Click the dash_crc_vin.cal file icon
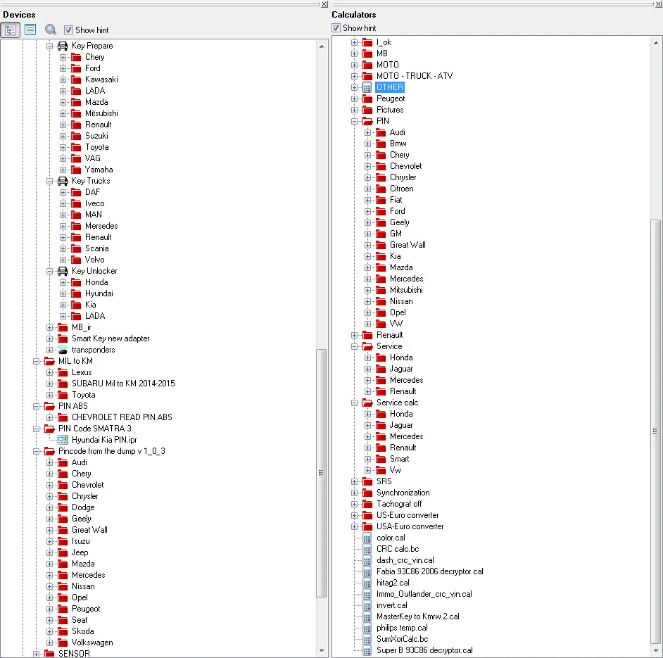 coord(367,560)
